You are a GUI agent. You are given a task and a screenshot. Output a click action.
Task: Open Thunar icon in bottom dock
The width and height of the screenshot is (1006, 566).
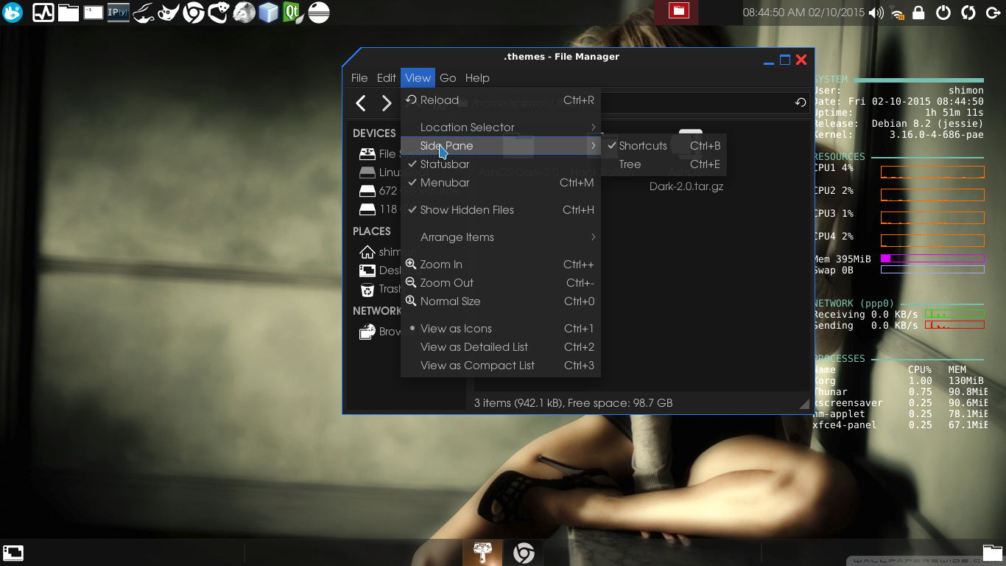click(x=482, y=553)
